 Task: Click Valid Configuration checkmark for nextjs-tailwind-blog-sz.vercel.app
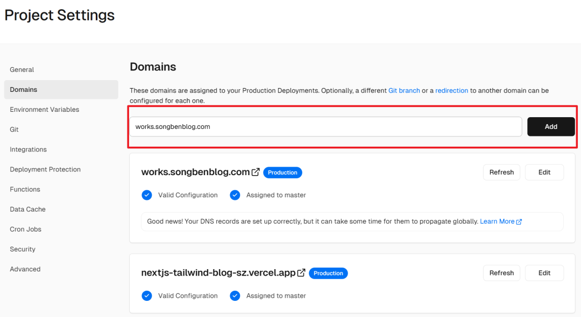tap(147, 296)
